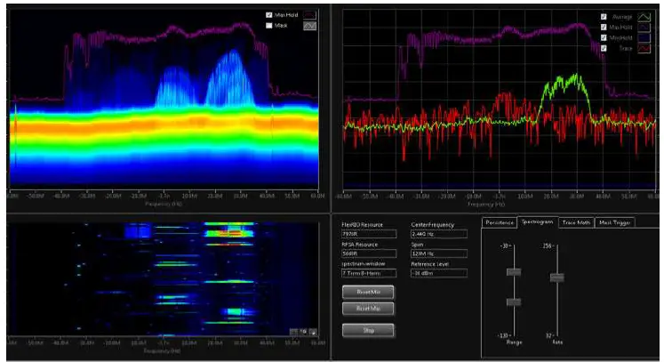The height and width of the screenshot is (362, 664).
Task: Open the Trace Math tab
Action: coord(575,222)
